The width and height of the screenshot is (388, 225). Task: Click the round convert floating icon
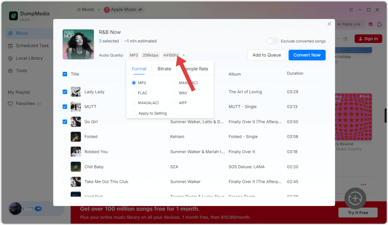(355, 198)
